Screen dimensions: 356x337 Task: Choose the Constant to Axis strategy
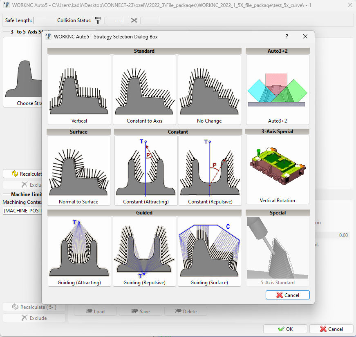pyautogui.click(x=144, y=89)
